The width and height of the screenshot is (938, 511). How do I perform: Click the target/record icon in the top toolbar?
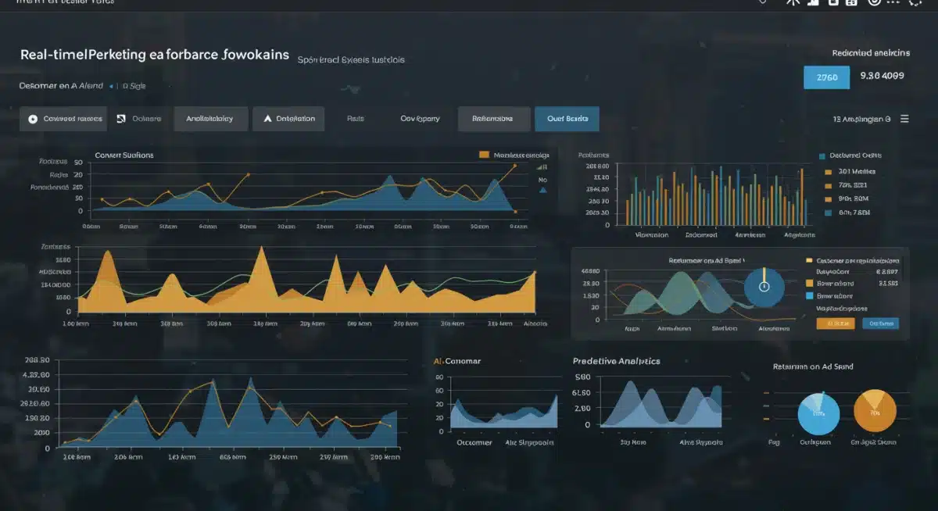872,4
